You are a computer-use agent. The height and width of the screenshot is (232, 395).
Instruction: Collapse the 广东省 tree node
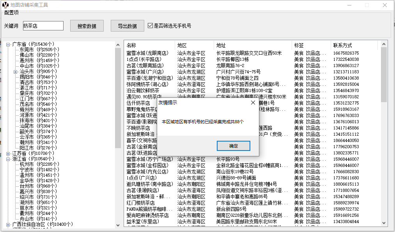[x=8, y=44]
